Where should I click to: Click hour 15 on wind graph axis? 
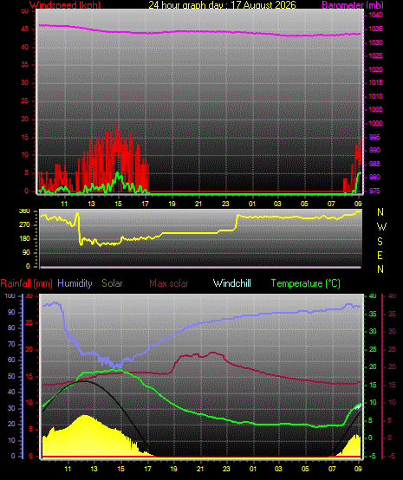coord(118,204)
